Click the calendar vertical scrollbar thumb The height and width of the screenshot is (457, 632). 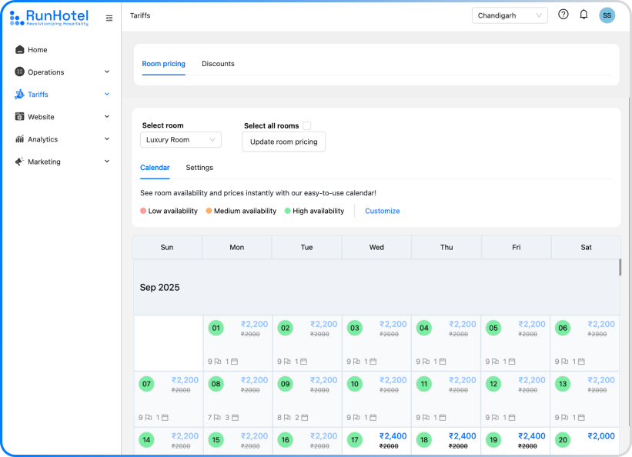620,267
